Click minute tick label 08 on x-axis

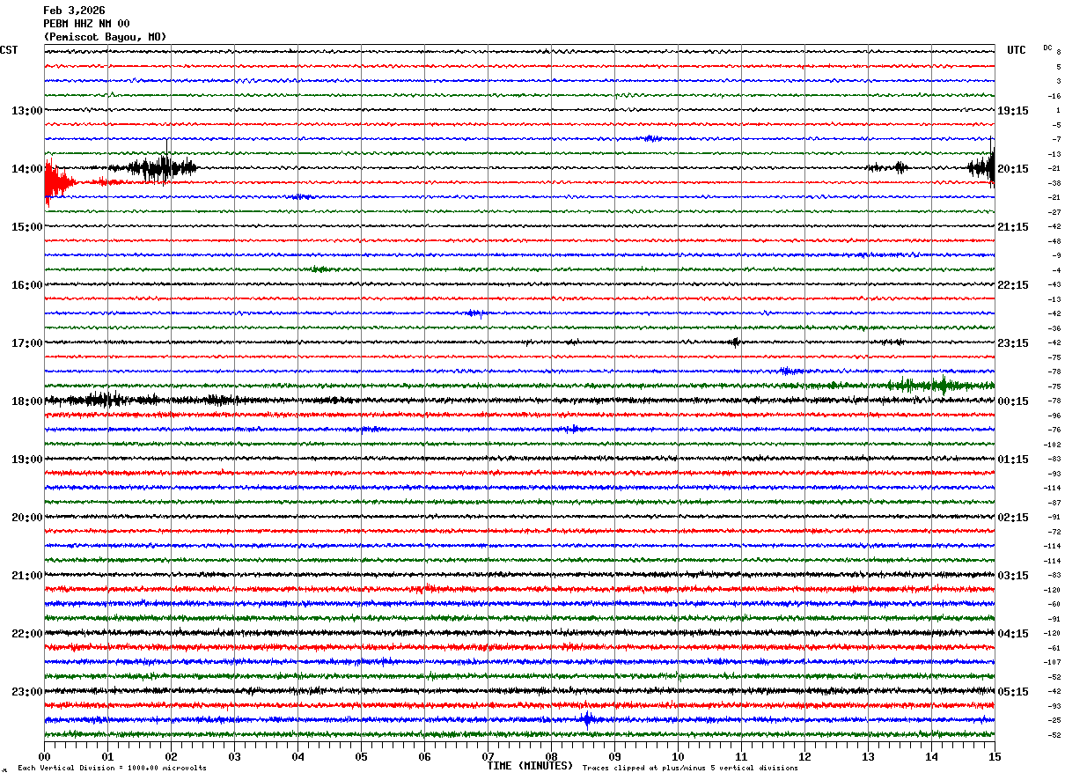(551, 756)
